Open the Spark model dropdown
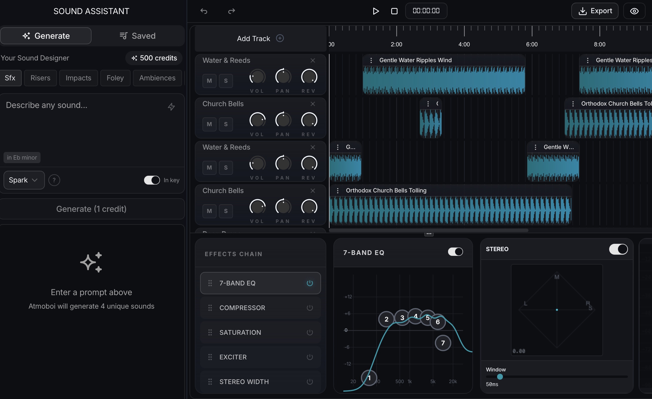Screen dimensions: 652x399 click(24, 180)
